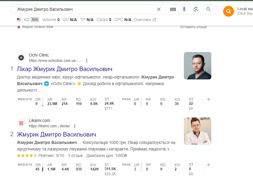Click Likarni AR value 1.1M
Image resolution: width=253 pixels, height=182 pixels.
click(51, 169)
